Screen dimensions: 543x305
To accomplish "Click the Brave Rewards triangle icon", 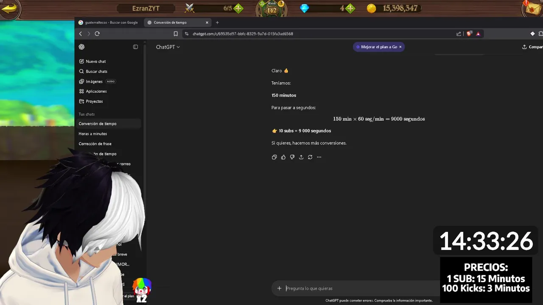I will click(478, 34).
